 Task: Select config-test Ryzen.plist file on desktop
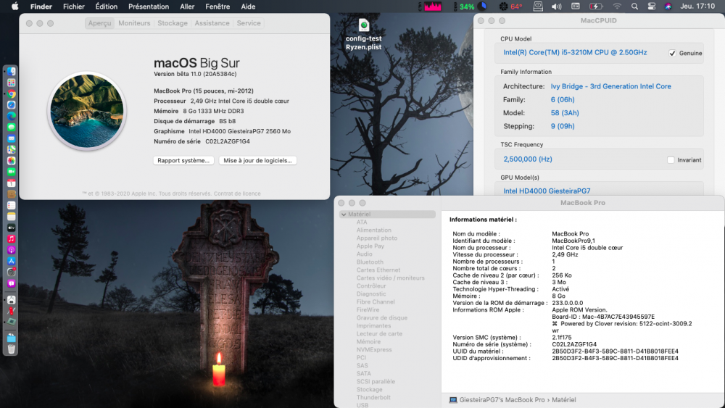point(364,34)
